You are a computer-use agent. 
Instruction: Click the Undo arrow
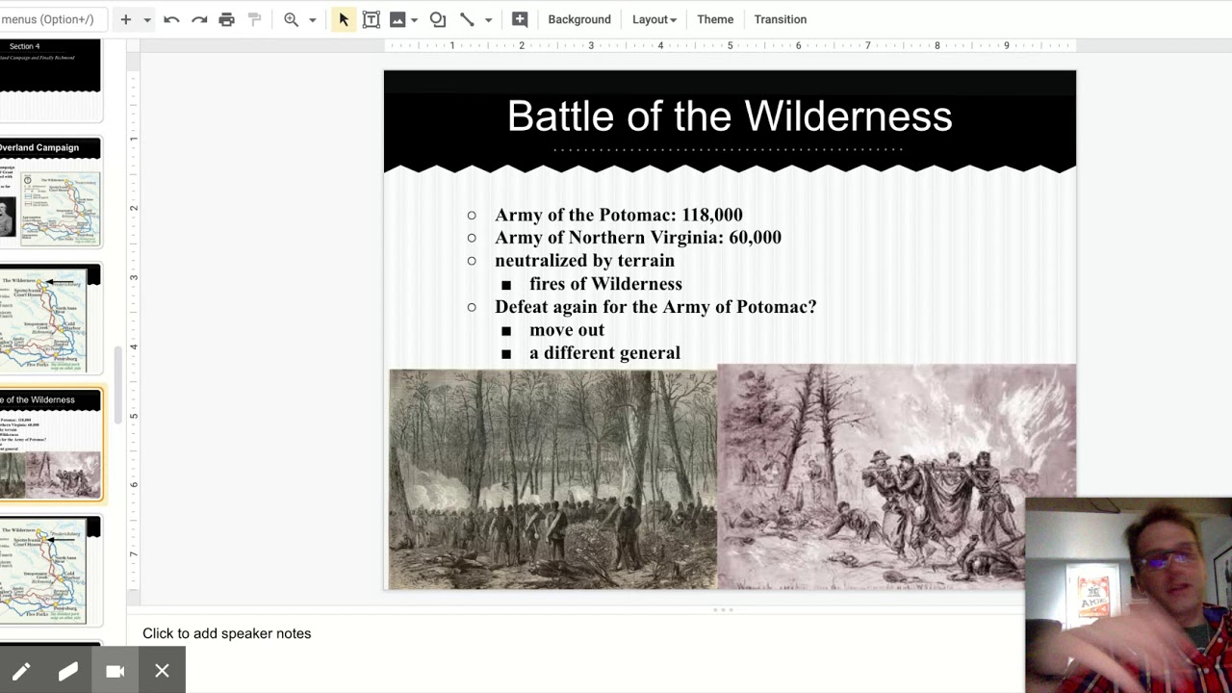point(171,19)
